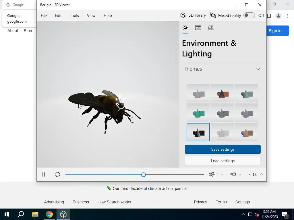This screenshot has height=220, width=294.
Task: Click the network tray icon
Action: tap(250, 214)
